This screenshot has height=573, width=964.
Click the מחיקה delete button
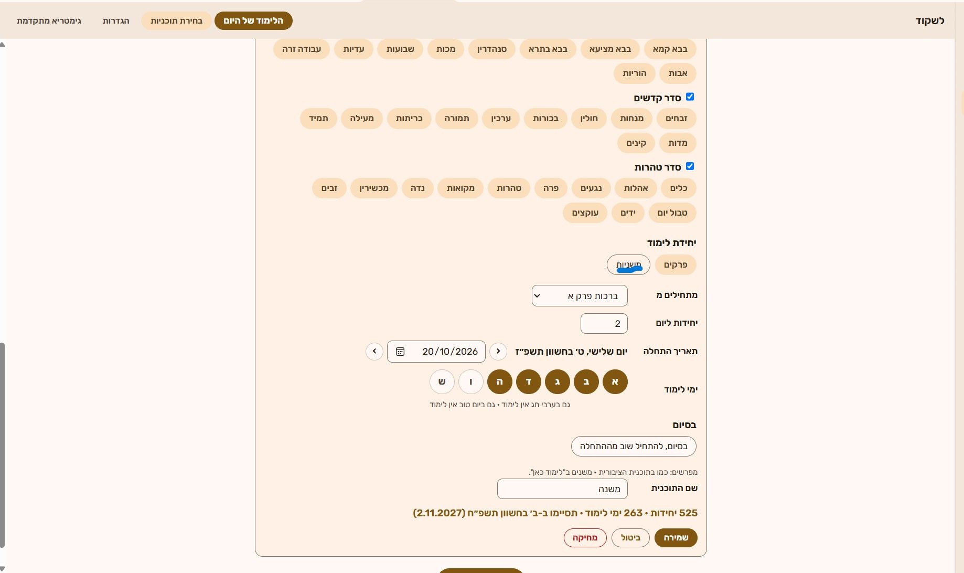point(585,538)
